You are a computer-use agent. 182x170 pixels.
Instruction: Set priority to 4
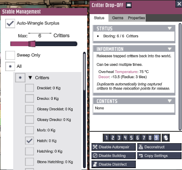(x=125, y=138)
